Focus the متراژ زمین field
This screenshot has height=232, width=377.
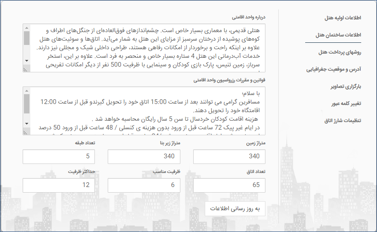coord(229,157)
